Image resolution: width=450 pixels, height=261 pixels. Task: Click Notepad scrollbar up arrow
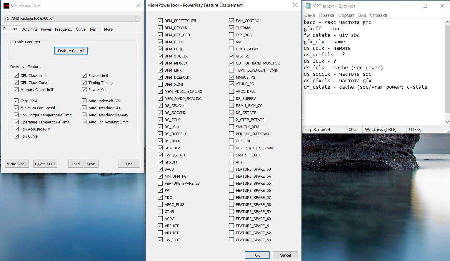[x=448, y=22]
